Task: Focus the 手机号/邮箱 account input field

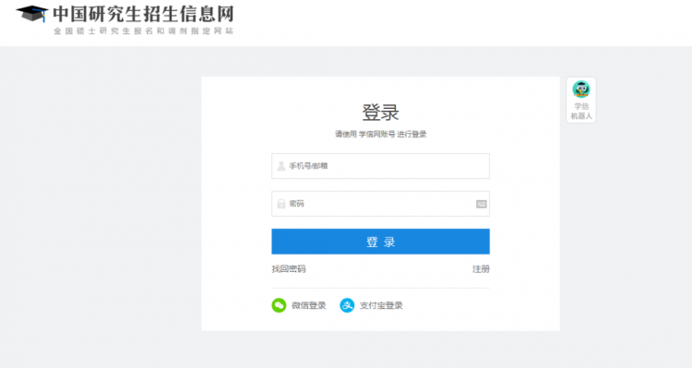Action: (x=380, y=166)
